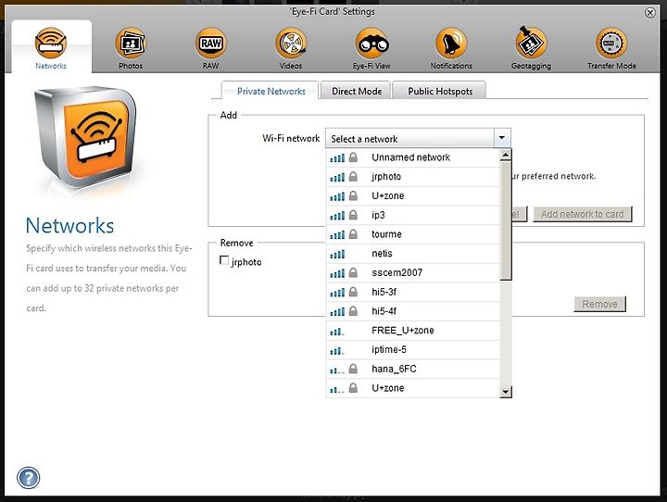Open the Geotagging pin icon

[531, 42]
